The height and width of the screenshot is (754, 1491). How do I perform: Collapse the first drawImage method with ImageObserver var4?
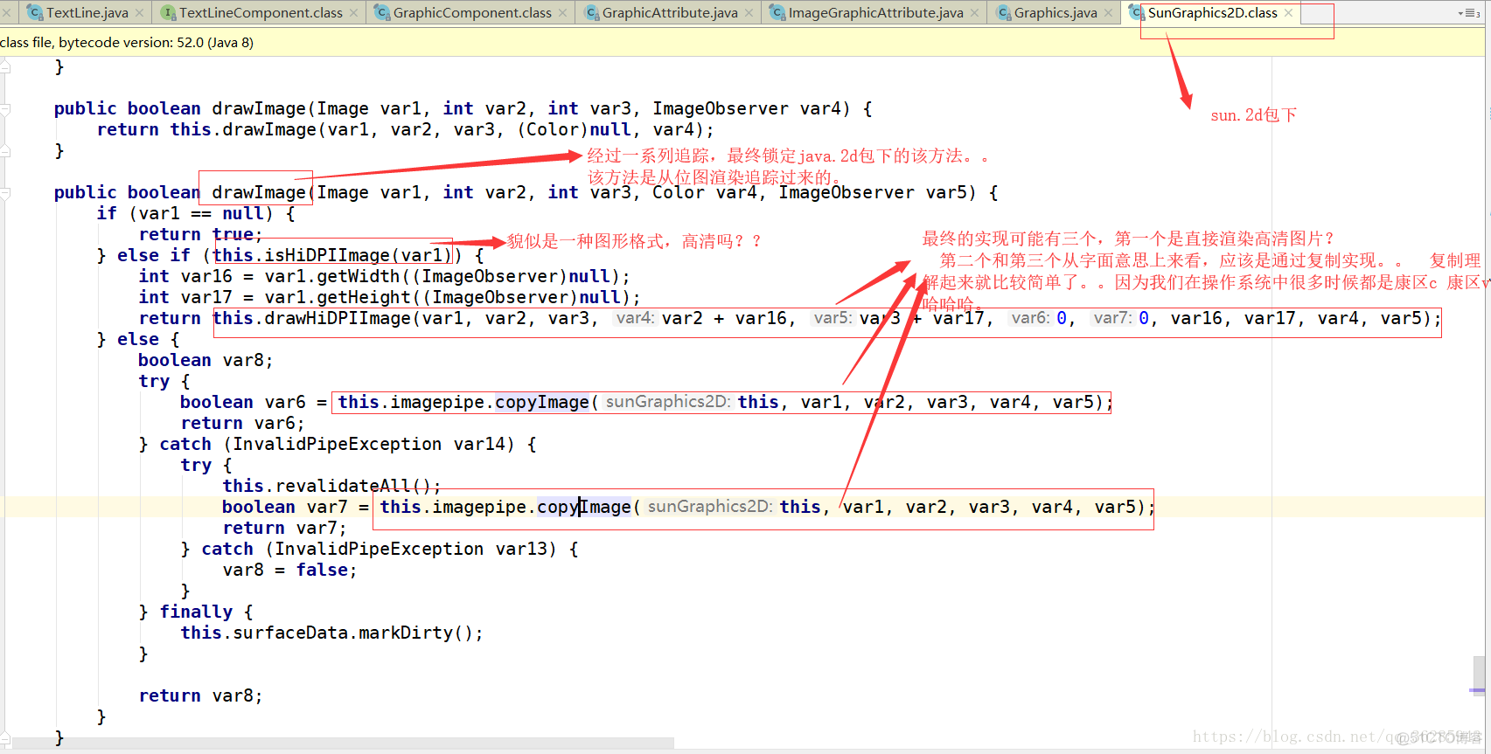[5, 108]
